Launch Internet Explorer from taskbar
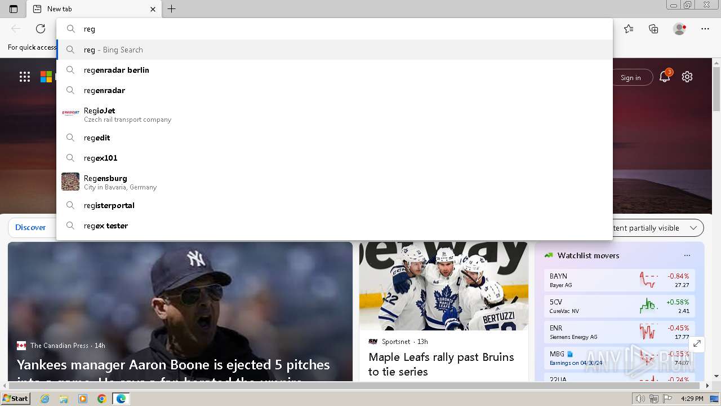Screen dimensions: 721x406 [45, 399]
